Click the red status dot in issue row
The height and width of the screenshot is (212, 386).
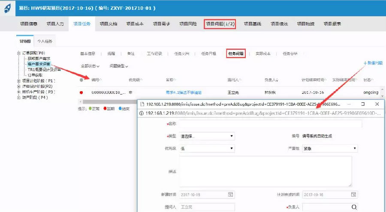(x=81, y=92)
